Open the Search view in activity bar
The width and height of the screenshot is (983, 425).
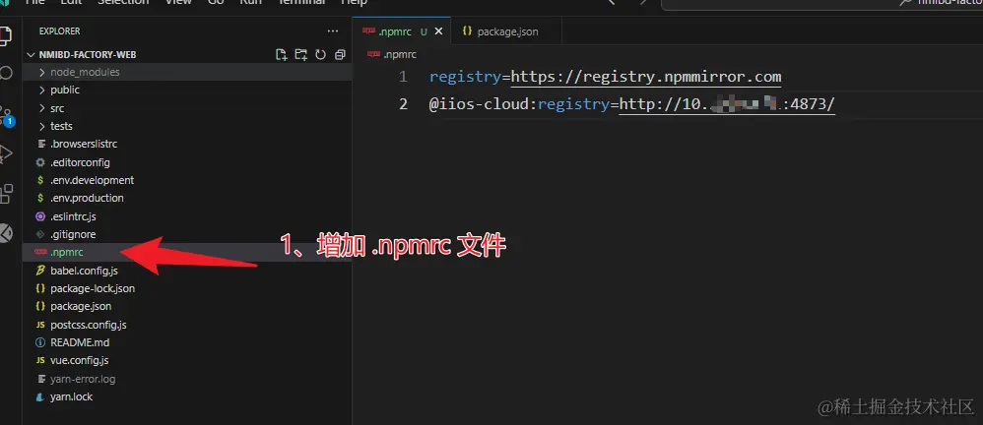(6, 73)
